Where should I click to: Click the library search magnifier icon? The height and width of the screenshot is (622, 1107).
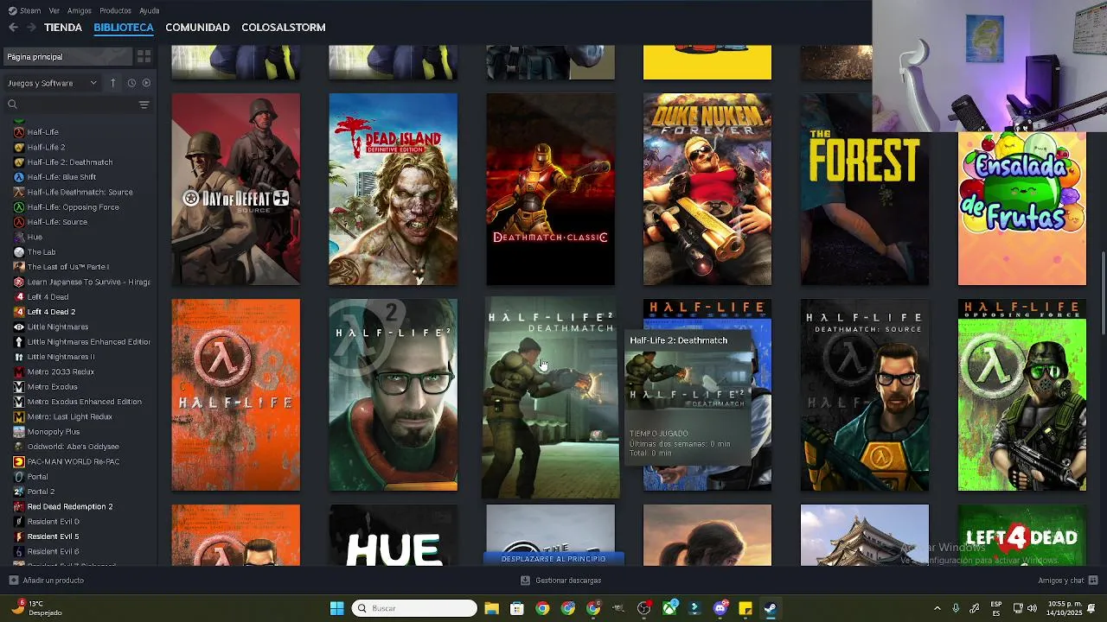(x=12, y=105)
